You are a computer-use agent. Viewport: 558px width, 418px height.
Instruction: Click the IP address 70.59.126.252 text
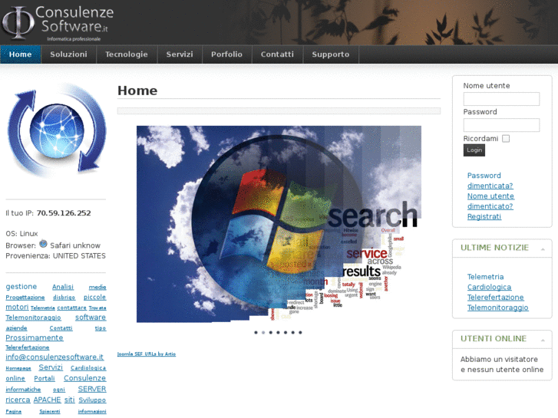pyautogui.click(x=64, y=213)
